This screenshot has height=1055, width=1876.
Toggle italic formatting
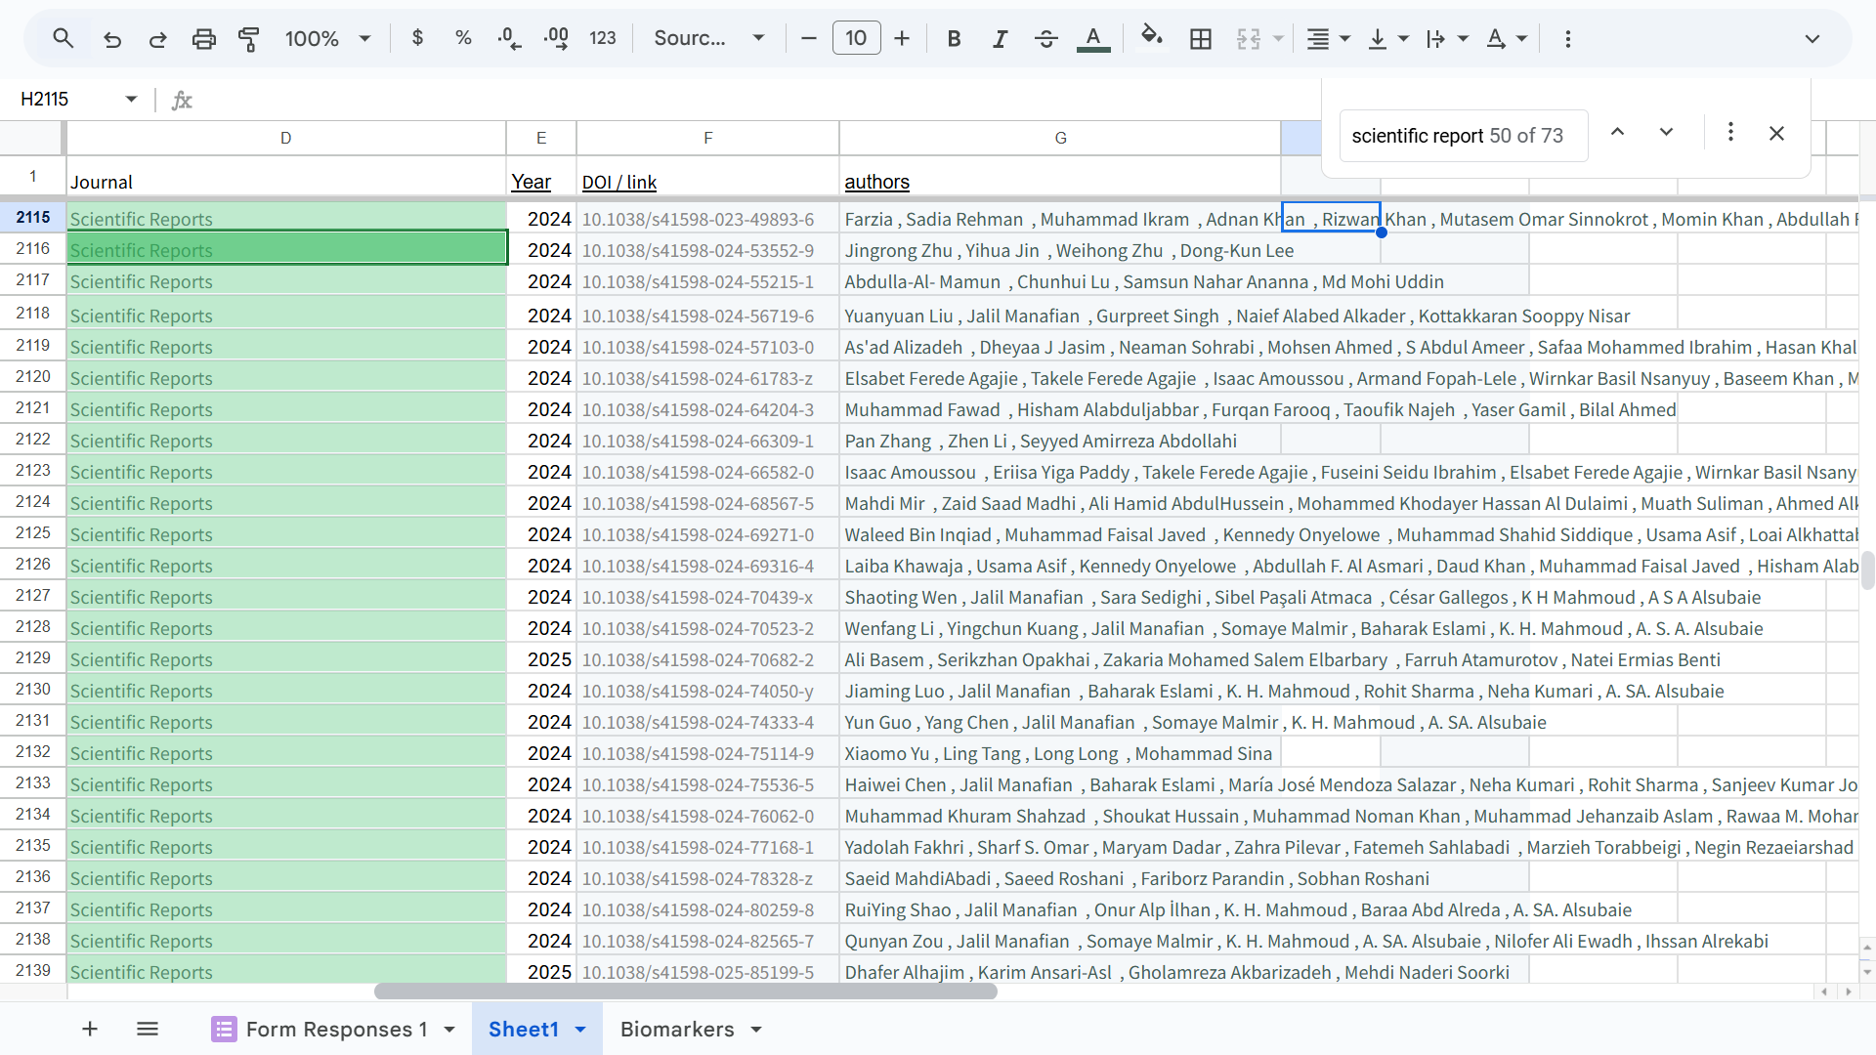click(x=1000, y=39)
